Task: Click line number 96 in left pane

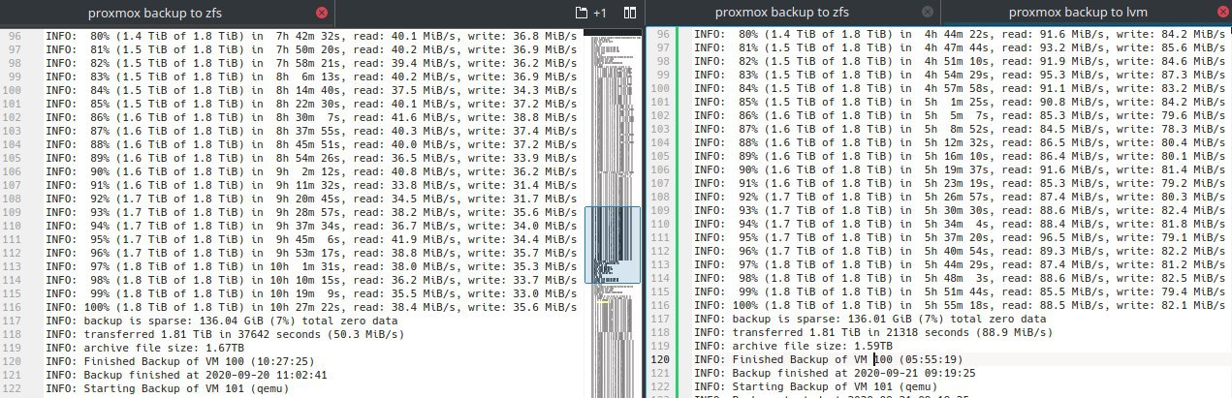Action: pyautogui.click(x=14, y=35)
